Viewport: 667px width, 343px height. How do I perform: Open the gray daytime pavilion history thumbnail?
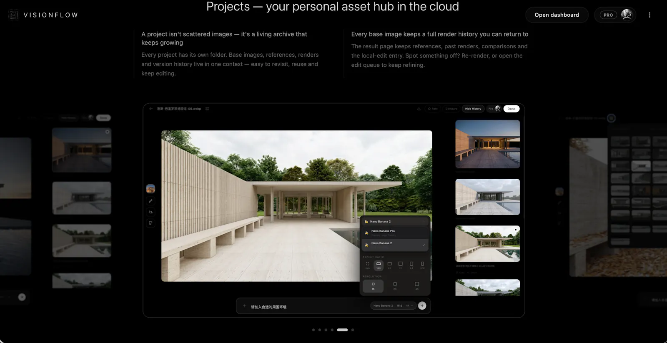[x=488, y=197]
